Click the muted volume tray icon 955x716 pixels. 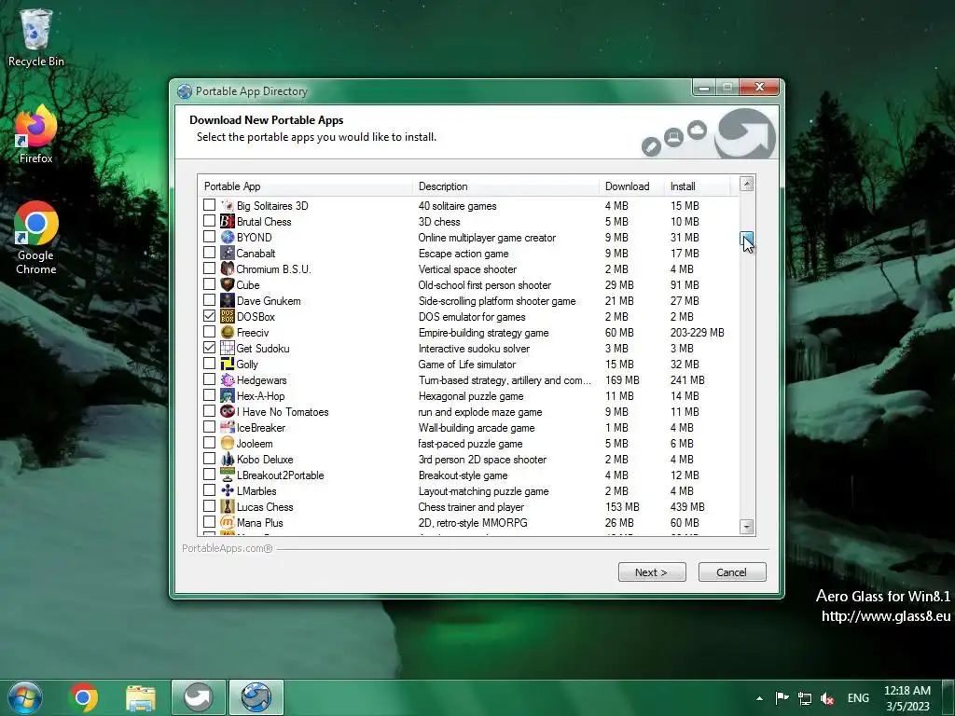[827, 698]
